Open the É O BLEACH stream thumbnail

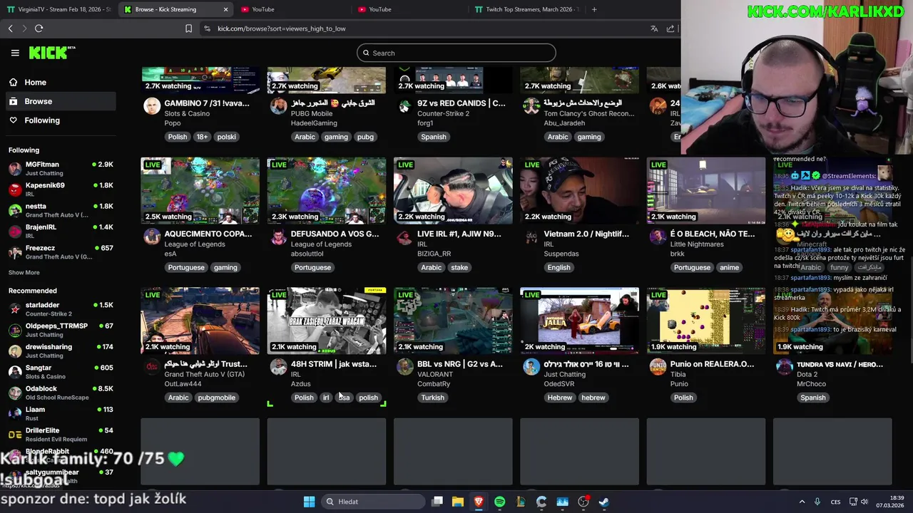pos(706,191)
